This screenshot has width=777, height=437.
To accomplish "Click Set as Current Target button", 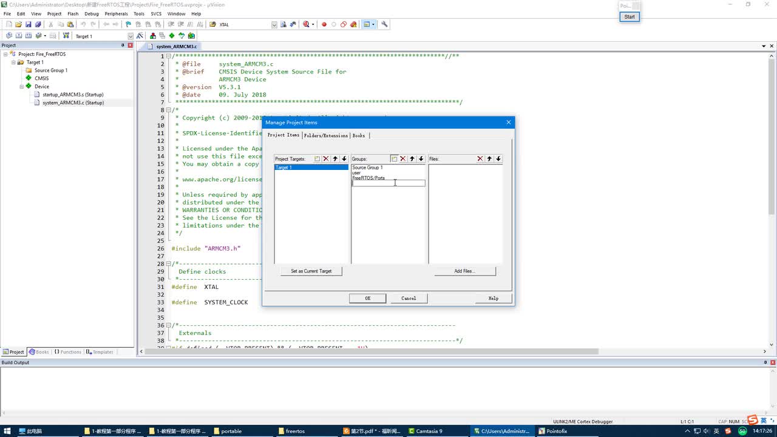I will [x=311, y=271].
